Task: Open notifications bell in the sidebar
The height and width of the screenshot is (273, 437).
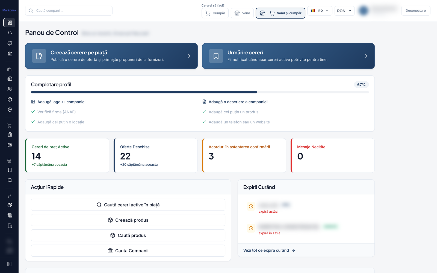Action: coord(10,33)
